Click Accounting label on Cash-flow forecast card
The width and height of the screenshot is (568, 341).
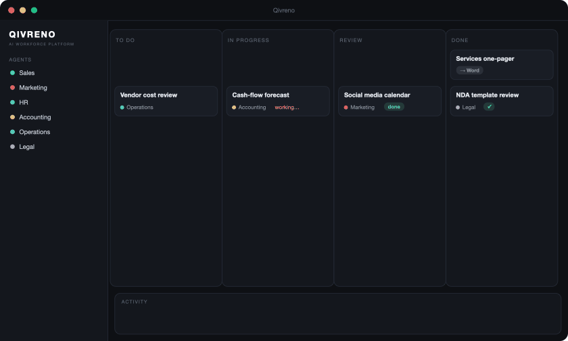pyautogui.click(x=252, y=108)
